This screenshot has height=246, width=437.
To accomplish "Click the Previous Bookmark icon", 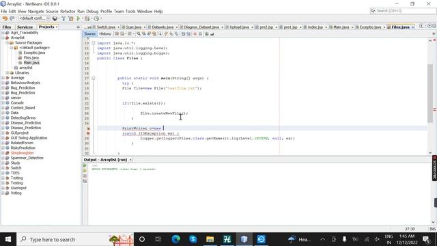I will [166, 33].
